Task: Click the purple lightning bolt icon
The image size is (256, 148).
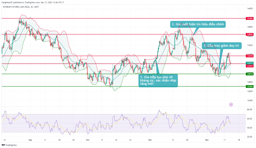Action: click(x=231, y=104)
